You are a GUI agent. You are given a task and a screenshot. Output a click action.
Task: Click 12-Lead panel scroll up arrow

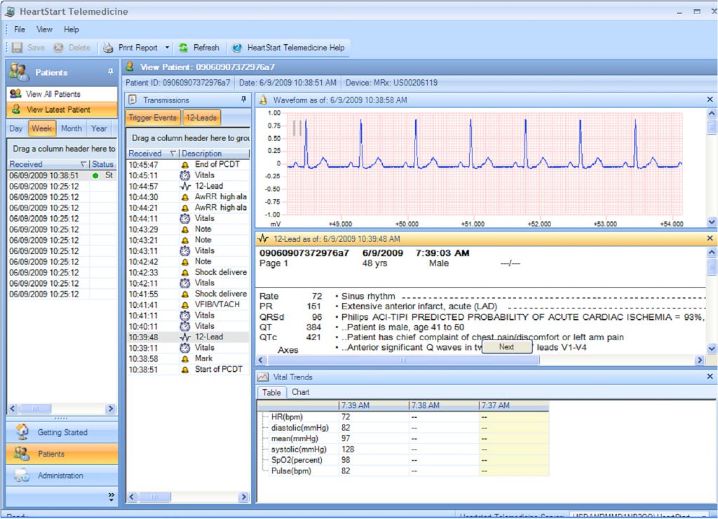point(712,252)
